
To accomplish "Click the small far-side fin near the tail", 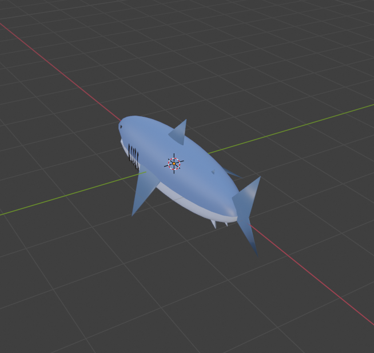I will click(x=232, y=173).
